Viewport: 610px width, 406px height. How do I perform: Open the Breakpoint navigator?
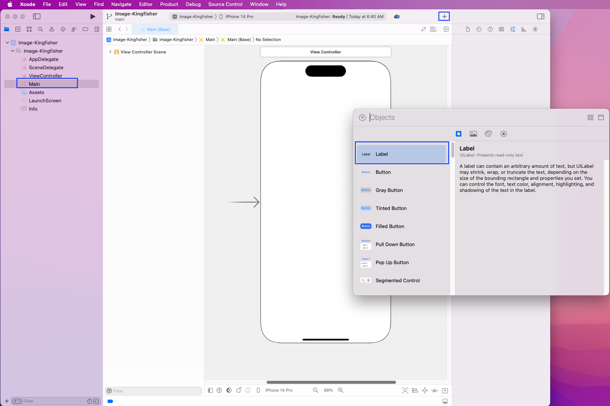(85, 29)
